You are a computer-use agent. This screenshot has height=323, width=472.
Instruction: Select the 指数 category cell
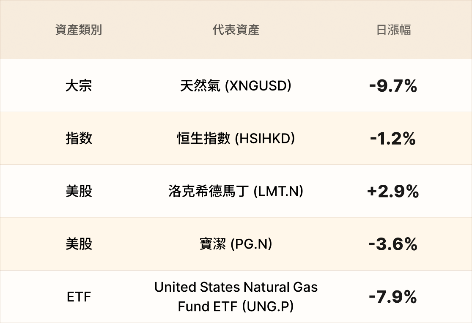point(79,139)
